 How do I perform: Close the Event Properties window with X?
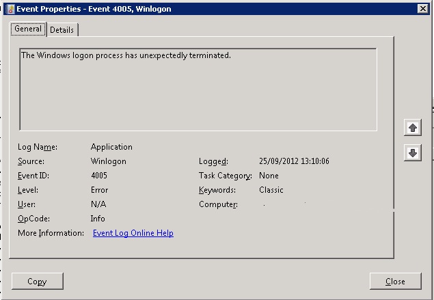(x=422, y=9)
